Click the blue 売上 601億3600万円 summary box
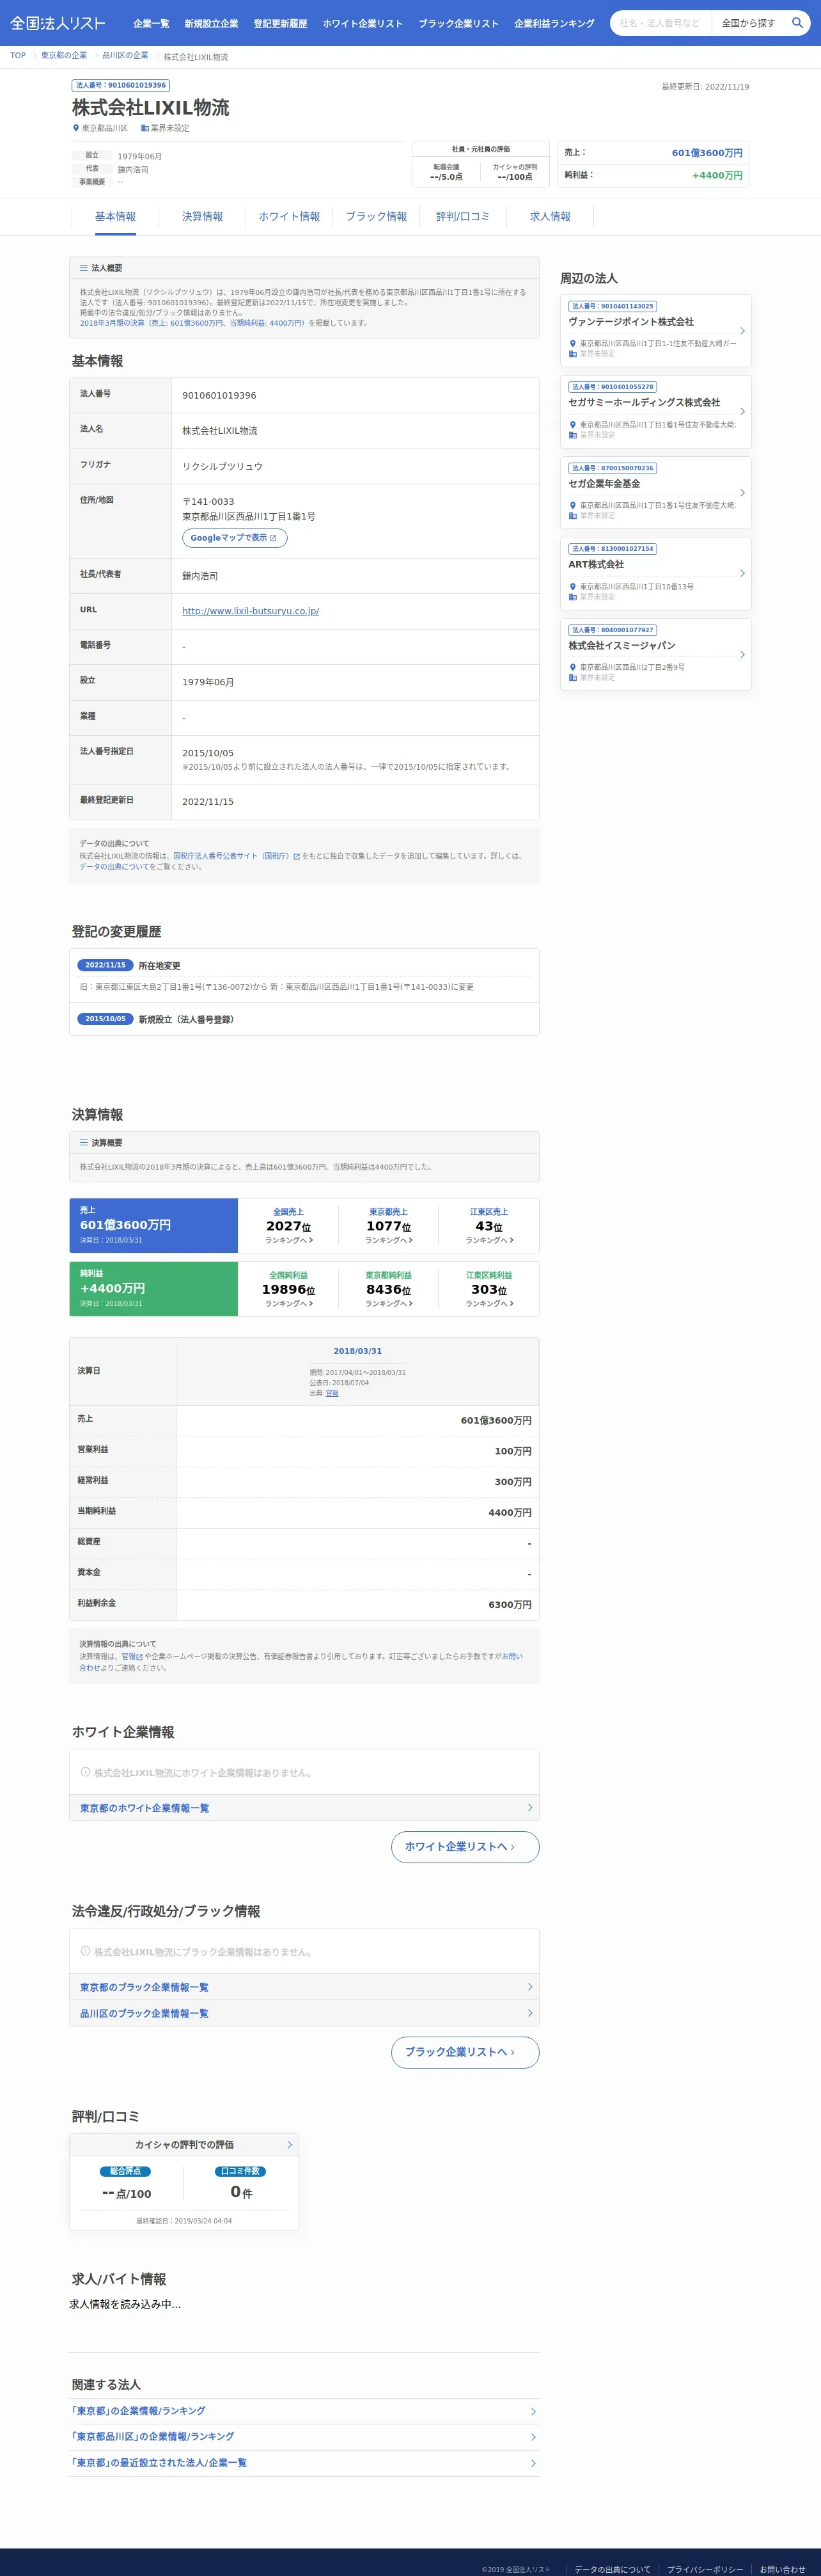Image resolution: width=821 pixels, height=2576 pixels. tap(154, 1225)
